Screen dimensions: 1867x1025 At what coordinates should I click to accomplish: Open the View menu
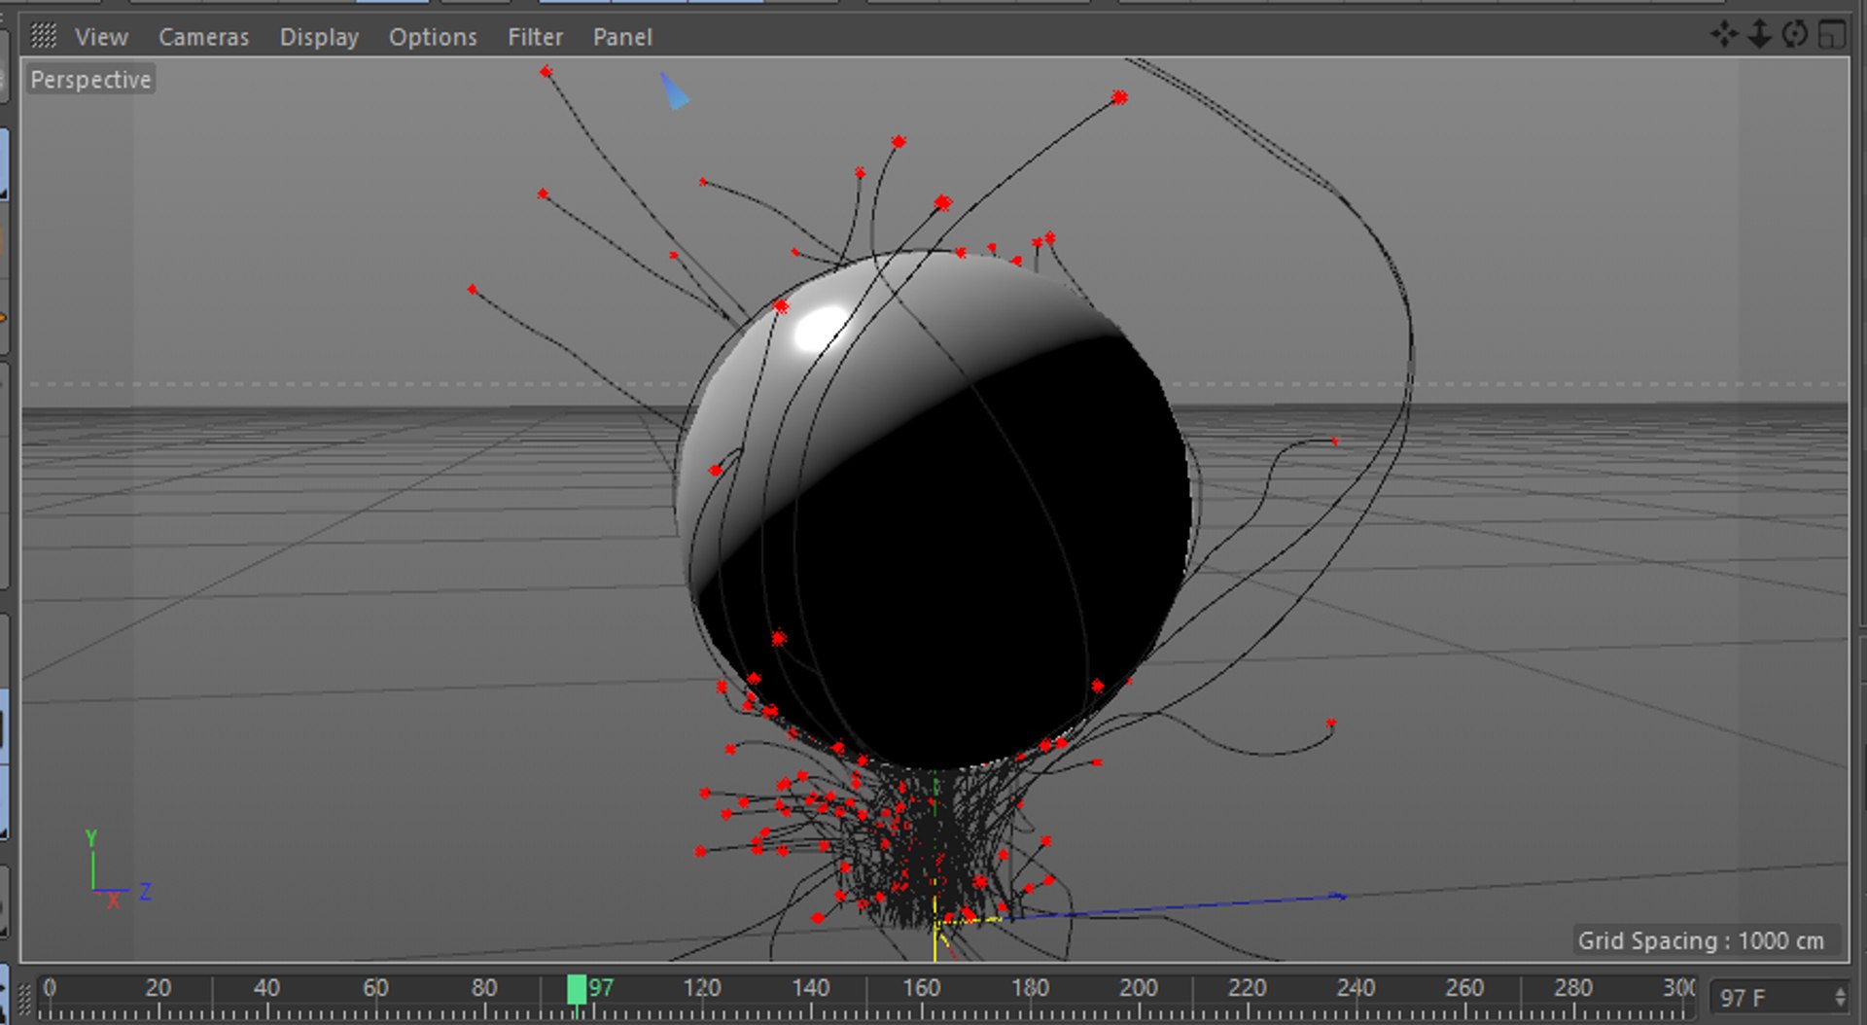point(101,37)
